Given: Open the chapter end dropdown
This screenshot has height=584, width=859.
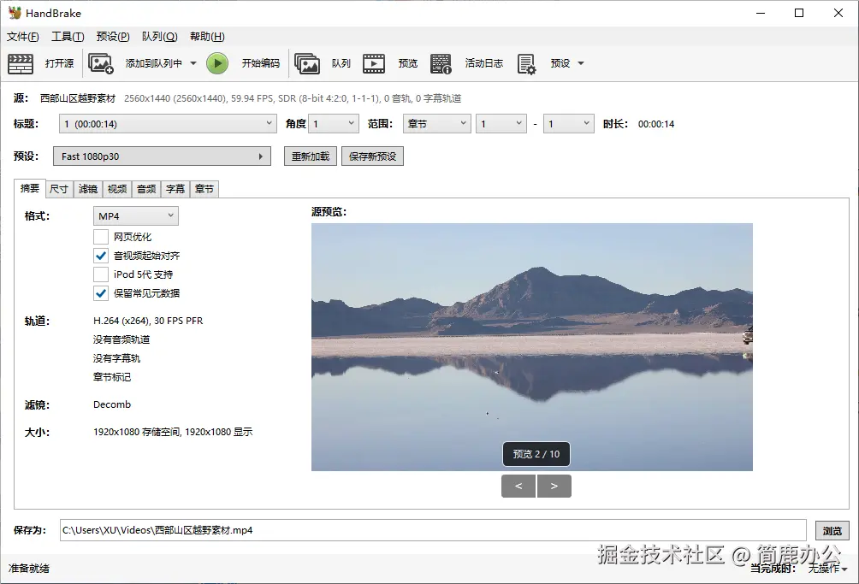Looking at the screenshot, I should point(569,124).
